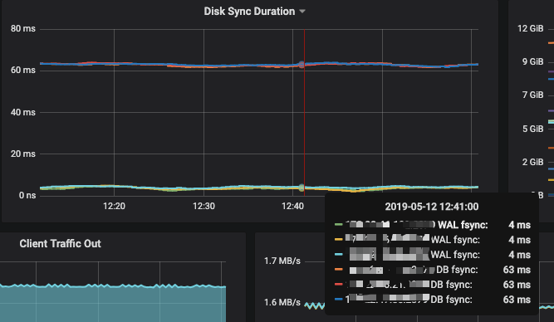Click the 60 ms y-axis label
The height and width of the screenshot is (322, 554).
point(23,70)
